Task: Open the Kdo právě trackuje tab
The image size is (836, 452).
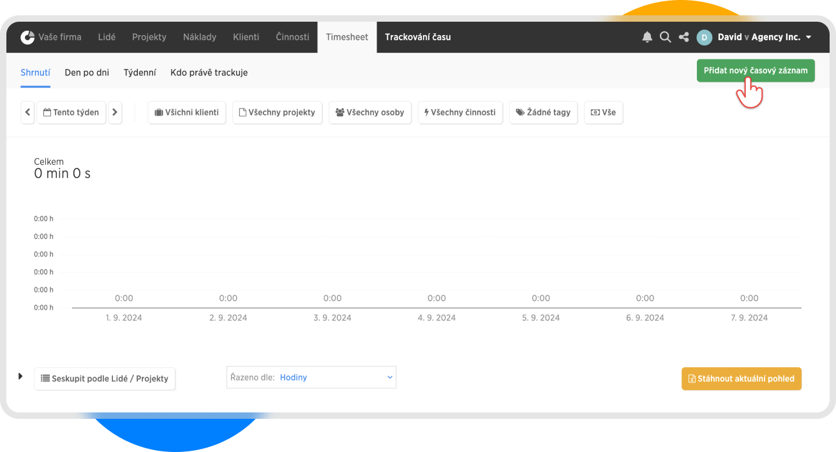Action: [x=209, y=73]
